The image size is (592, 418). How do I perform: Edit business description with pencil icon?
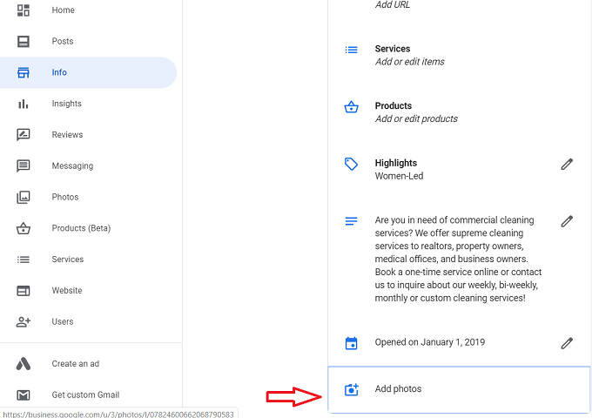(567, 221)
